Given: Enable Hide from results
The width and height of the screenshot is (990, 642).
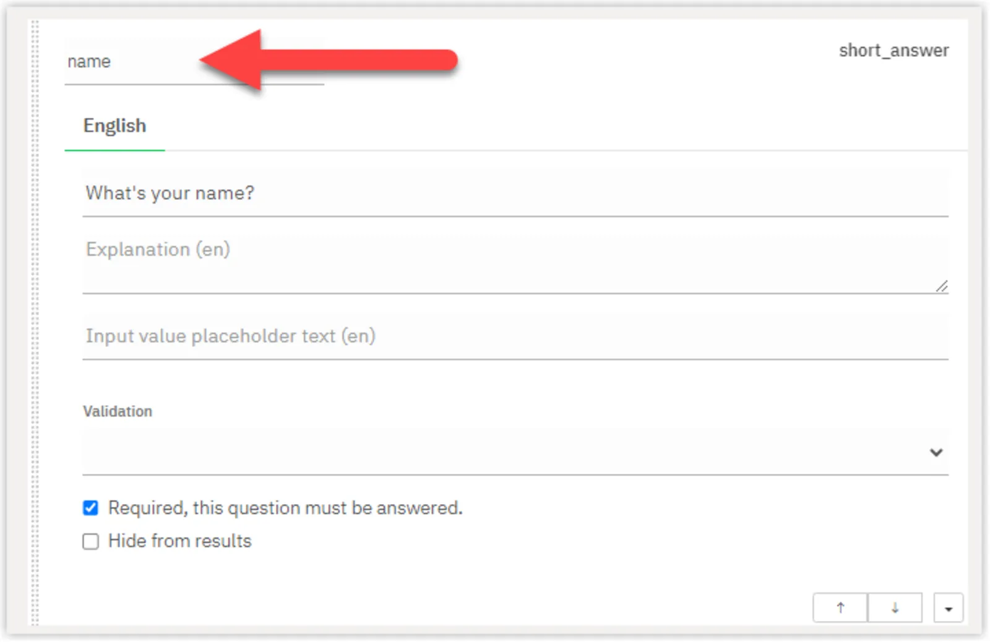Looking at the screenshot, I should 90,541.
